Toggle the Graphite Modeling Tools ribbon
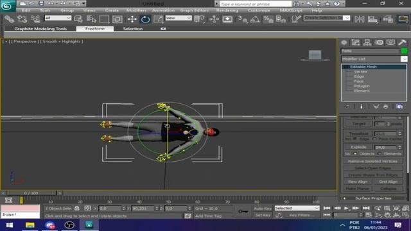This screenshot has height=231, width=411. [x=403, y=19]
